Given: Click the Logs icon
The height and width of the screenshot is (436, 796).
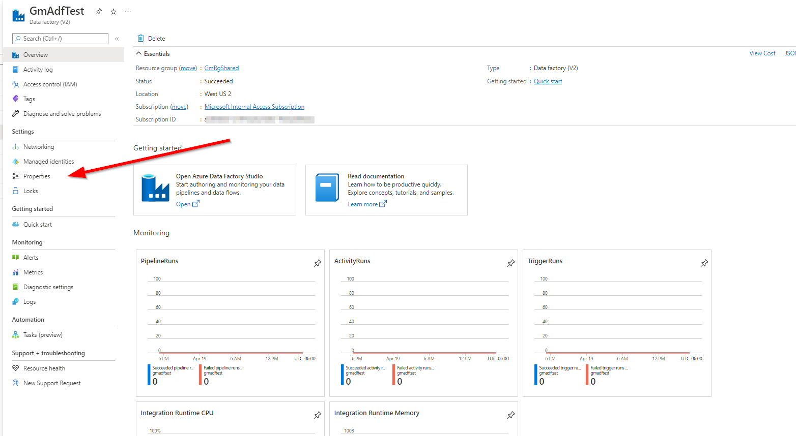Looking at the screenshot, I should tap(16, 301).
